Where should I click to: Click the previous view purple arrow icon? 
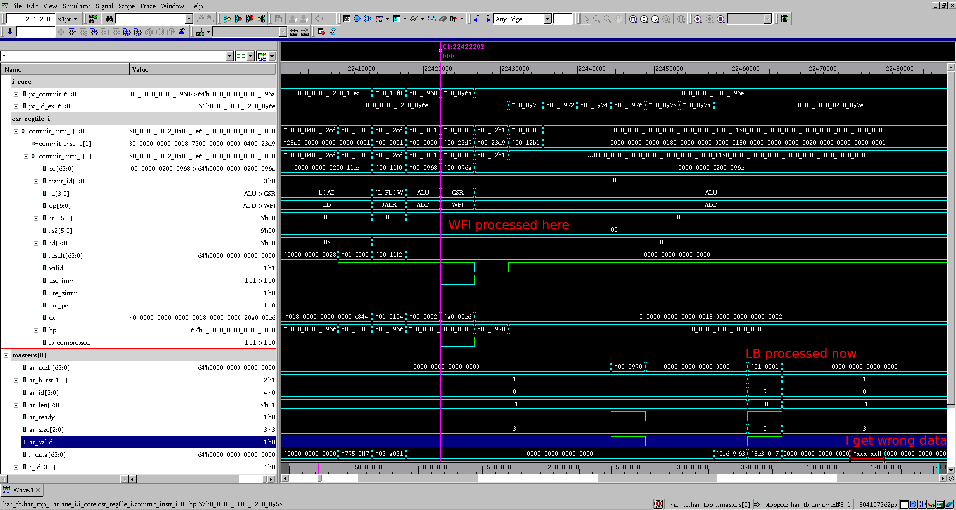pyautogui.click(x=698, y=19)
